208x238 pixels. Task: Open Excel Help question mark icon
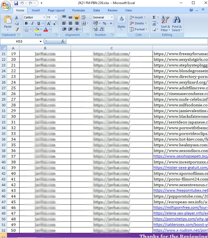coord(191,10)
